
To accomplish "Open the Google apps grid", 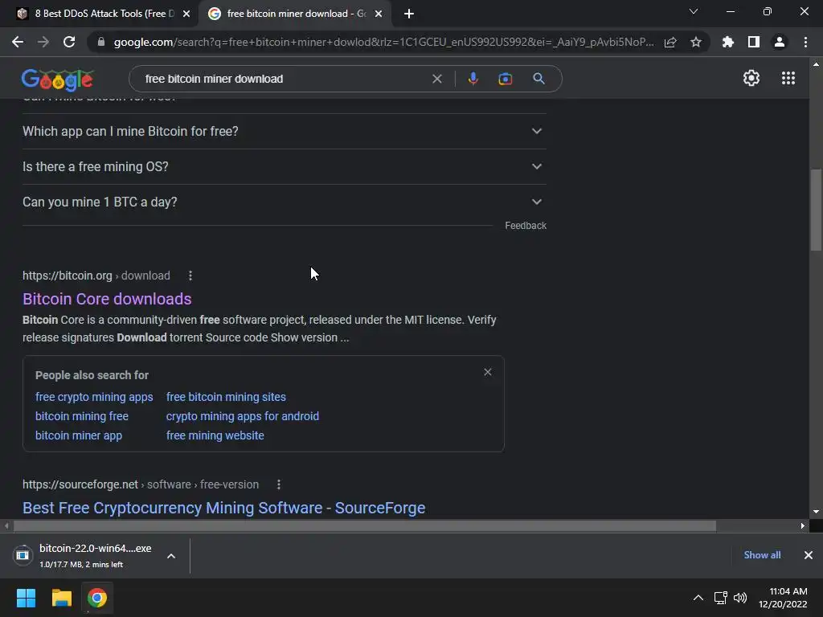I will (788, 78).
